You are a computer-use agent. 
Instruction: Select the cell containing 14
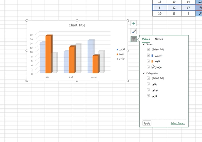tap(188, 2)
